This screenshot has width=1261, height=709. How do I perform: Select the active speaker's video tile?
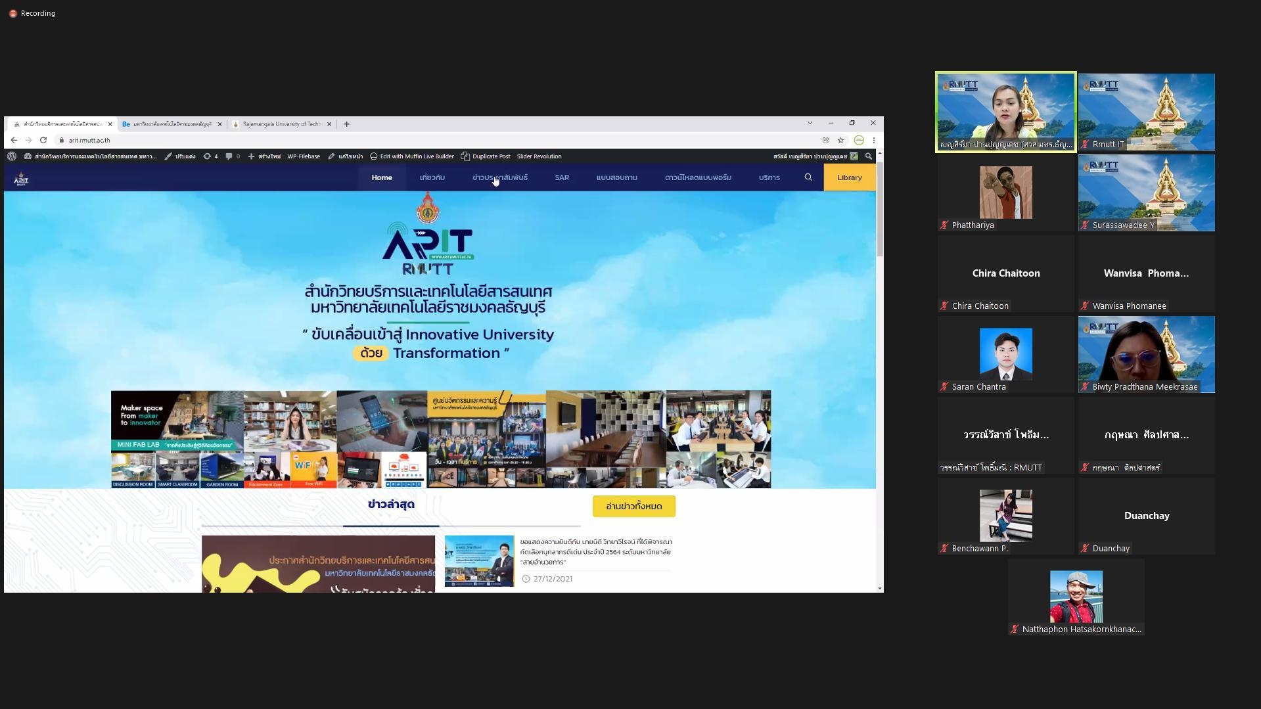point(1006,112)
